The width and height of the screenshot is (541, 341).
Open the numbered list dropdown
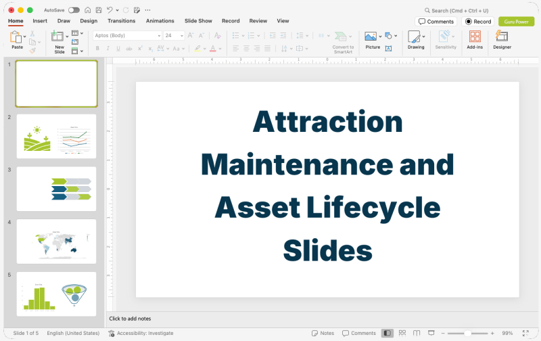[x=258, y=36]
